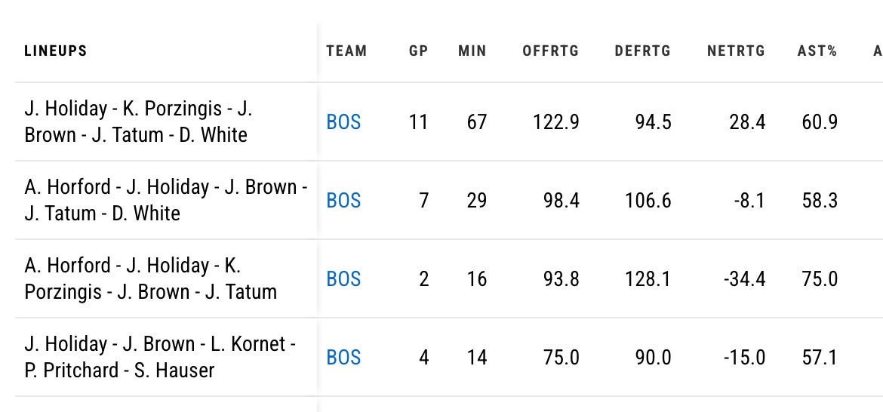Select the Horford-Holiday-Brown-Tatum-White lineup
This screenshot has height=412, width=883.
pyautogui.click(x=165, y=200)
